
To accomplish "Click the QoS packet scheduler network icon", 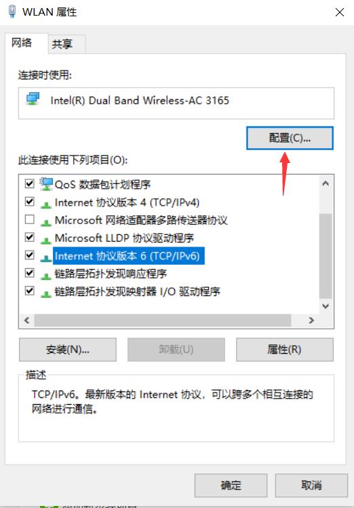I will (46, 184).
